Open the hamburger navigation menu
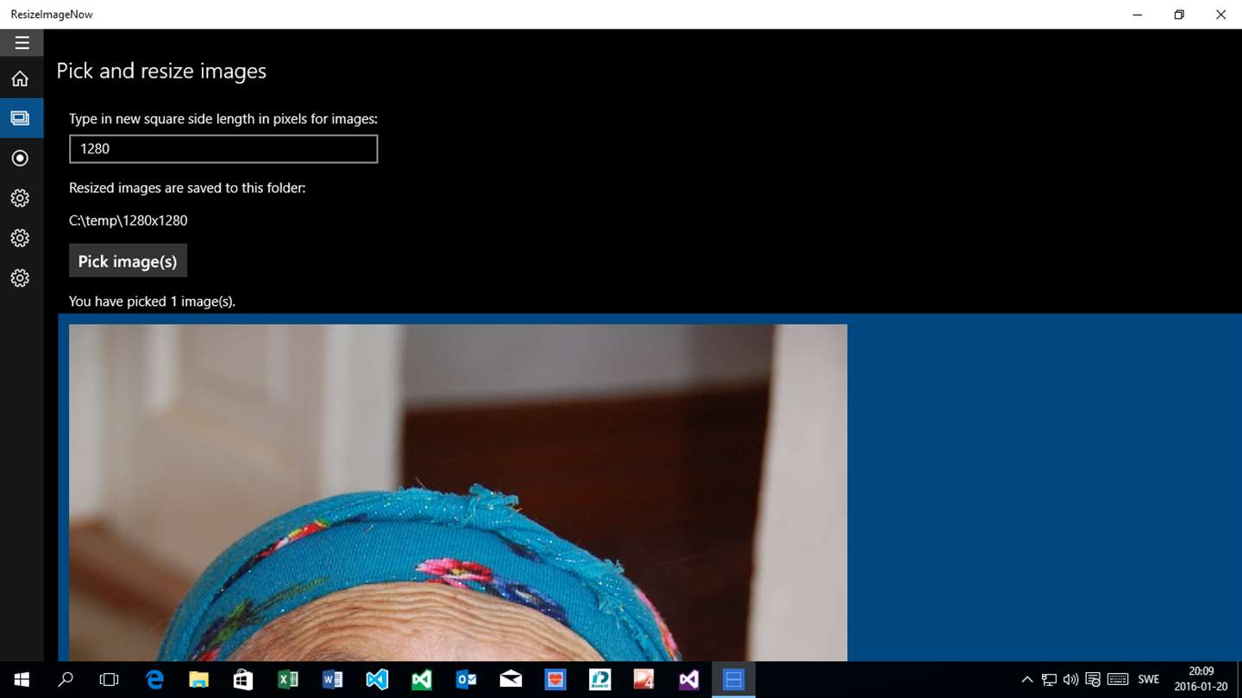 click(22, 42)
